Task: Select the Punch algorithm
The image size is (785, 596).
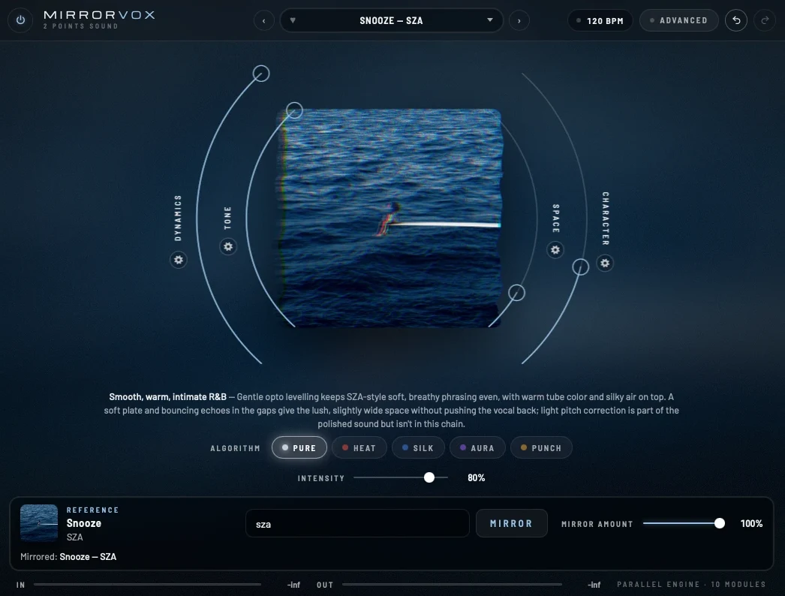Action: pos(541,448)
